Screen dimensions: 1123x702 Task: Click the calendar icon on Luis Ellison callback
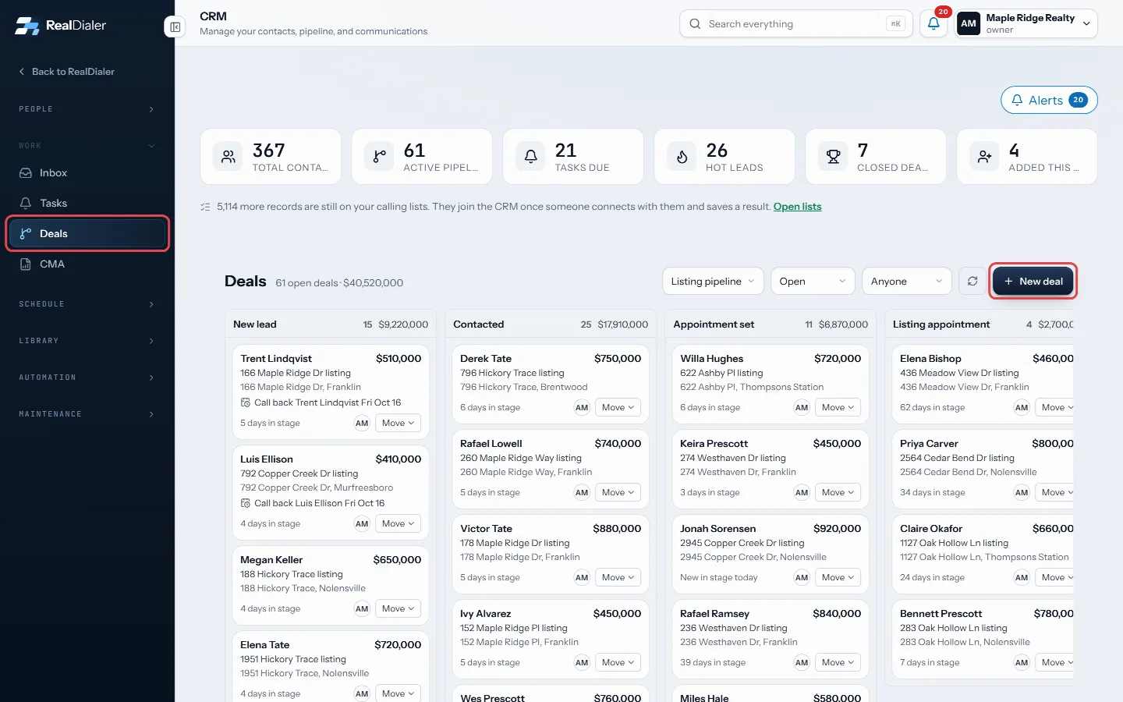point(246,503)
